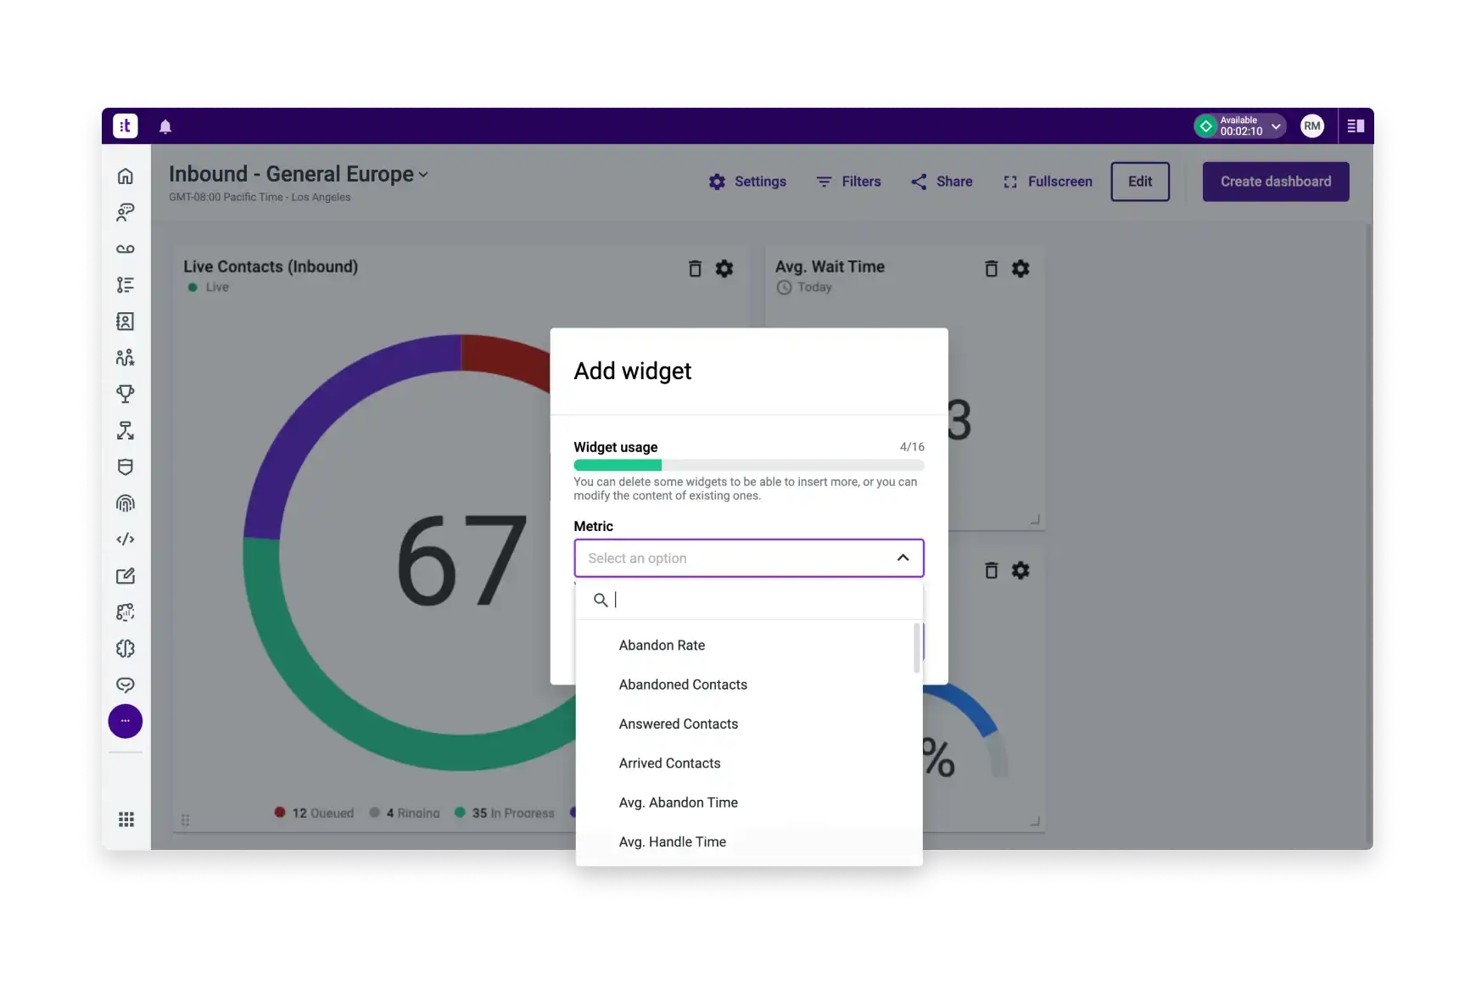Open the home icon in sidebar
The height and width of the screenshot is (984, 1476).
coord(126,176)
